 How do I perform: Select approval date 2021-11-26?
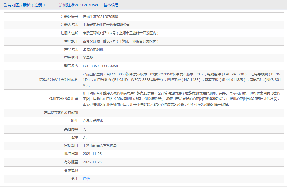[x=92, y=154]
